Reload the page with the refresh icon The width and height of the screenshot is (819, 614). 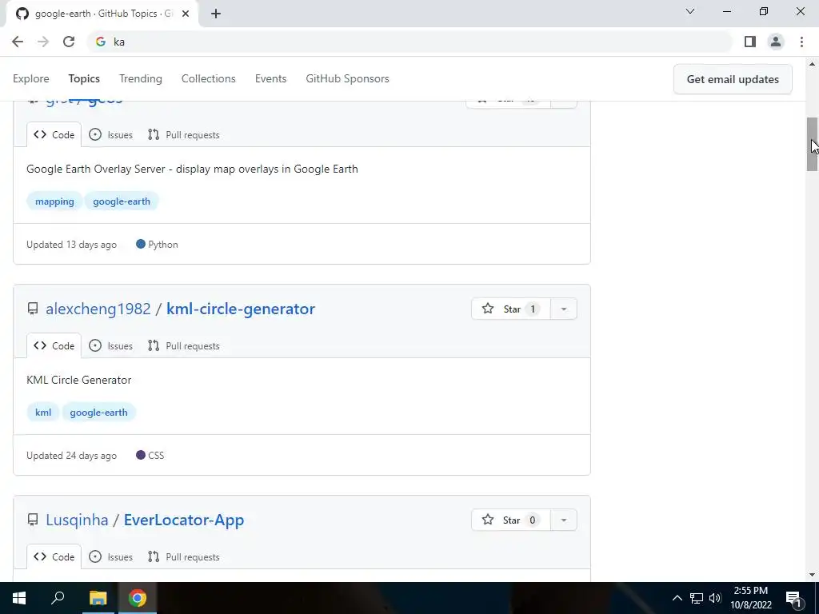click(x=69, y=42)
